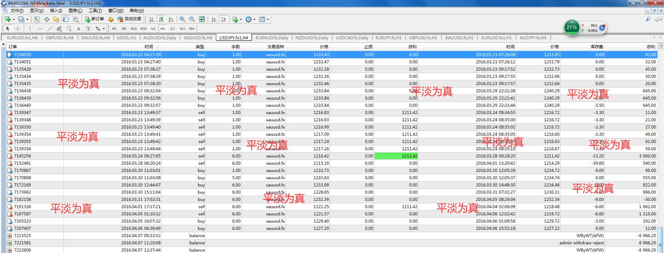Click the MetaEditor yellow book icon
Screen dimensions: 664x253
(x=111, y=19)
